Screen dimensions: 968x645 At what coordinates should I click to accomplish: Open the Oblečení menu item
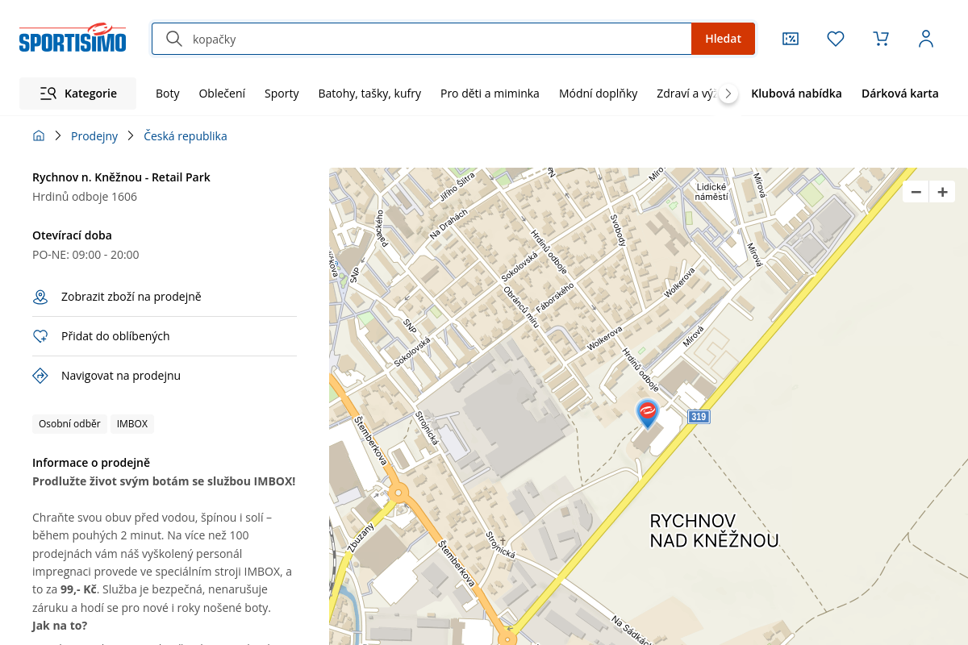(x=222, y=94)
